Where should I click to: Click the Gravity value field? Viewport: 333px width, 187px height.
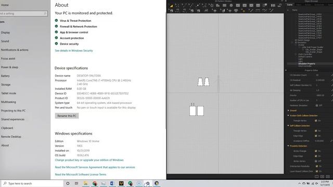[x=320, y=96]
